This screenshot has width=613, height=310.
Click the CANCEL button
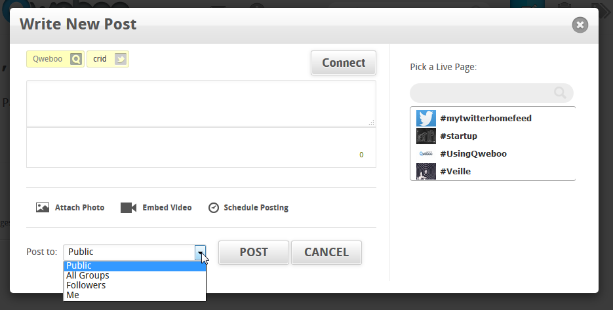(x=326, y=252)
